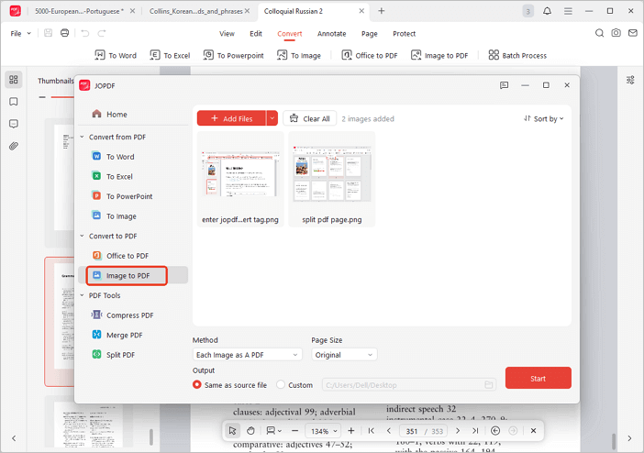Click the red Start button
Screen dimensions: 644x453
[x=538, y=378]
